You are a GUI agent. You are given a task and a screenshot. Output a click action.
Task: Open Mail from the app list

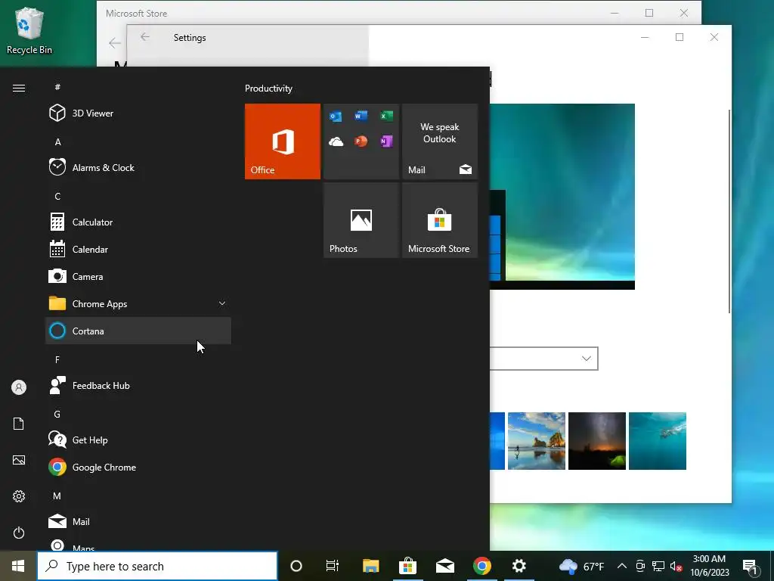[138, 521]
